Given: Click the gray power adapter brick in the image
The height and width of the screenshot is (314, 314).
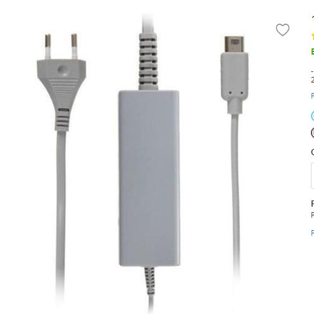Looking at the screenshot, I should click(x=149, y=178).
